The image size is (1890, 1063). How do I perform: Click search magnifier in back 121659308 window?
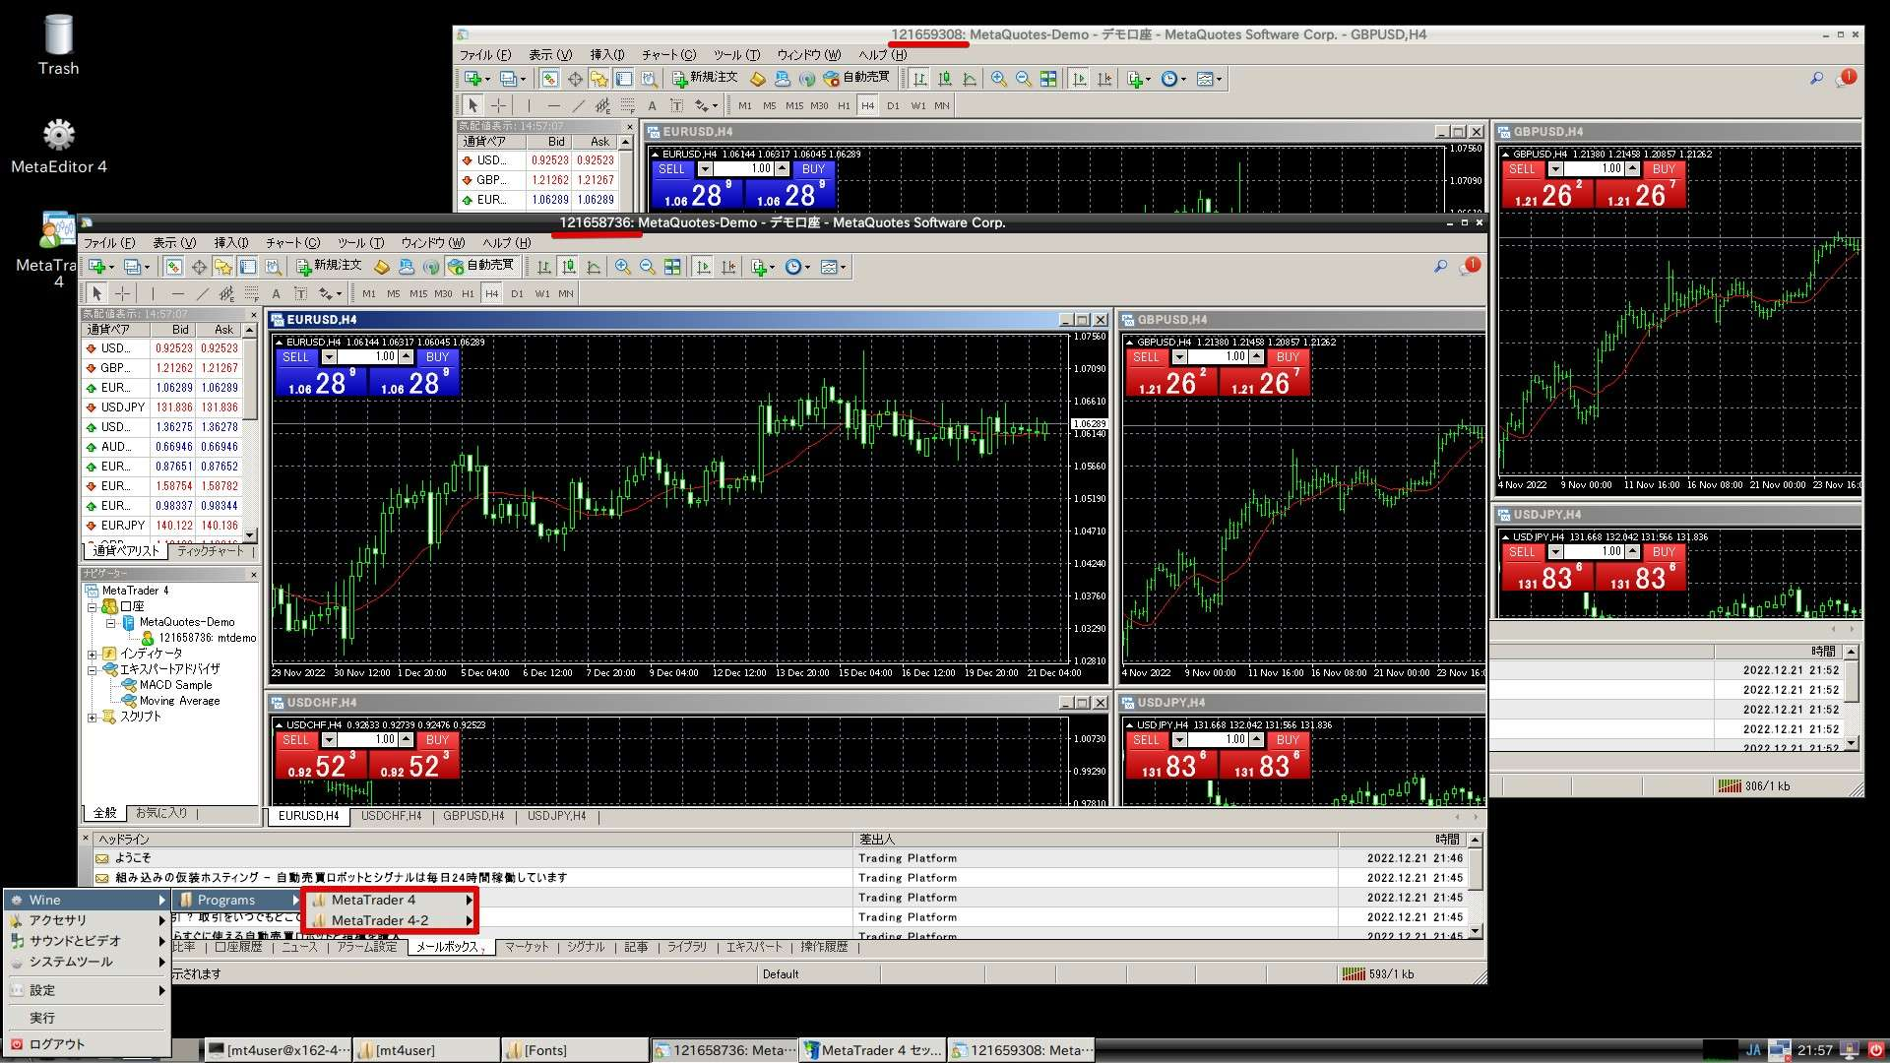click(x=1816, y=79)
